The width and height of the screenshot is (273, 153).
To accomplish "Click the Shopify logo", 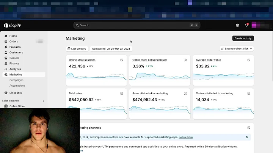I will [x=13, y=25].
